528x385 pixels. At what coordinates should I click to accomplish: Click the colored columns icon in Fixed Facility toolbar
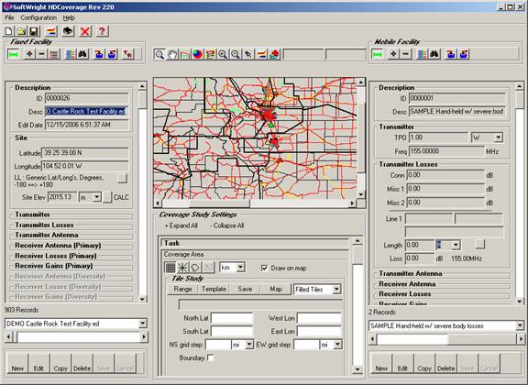tap(71, 54)
